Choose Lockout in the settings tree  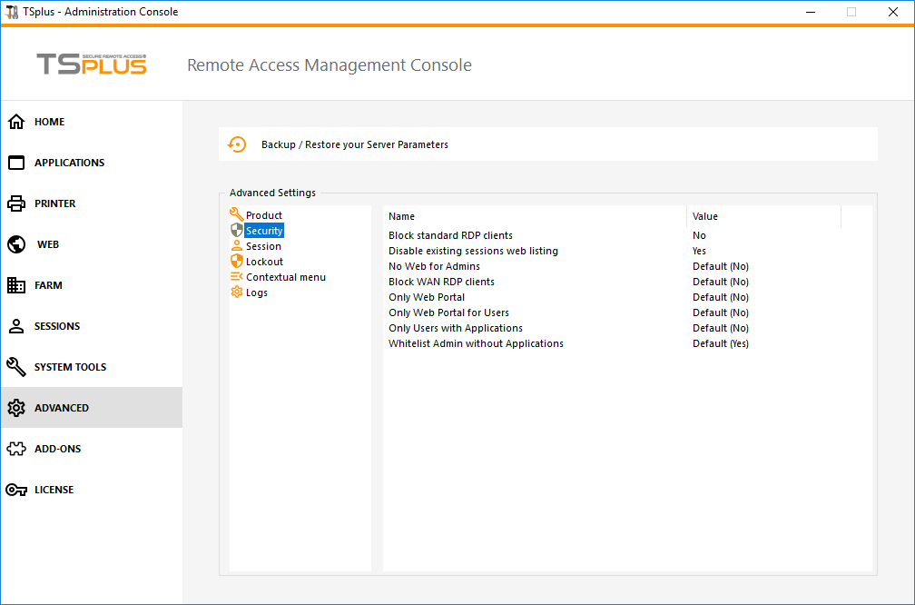click(x=264, y=262)
